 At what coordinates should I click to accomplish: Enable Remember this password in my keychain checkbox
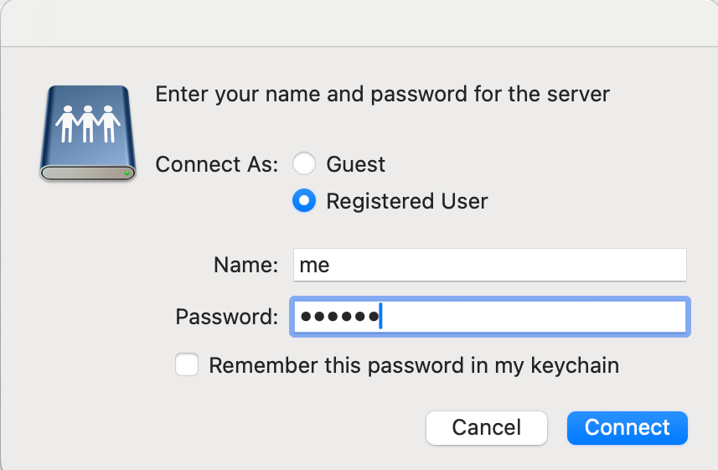[187, 364]
